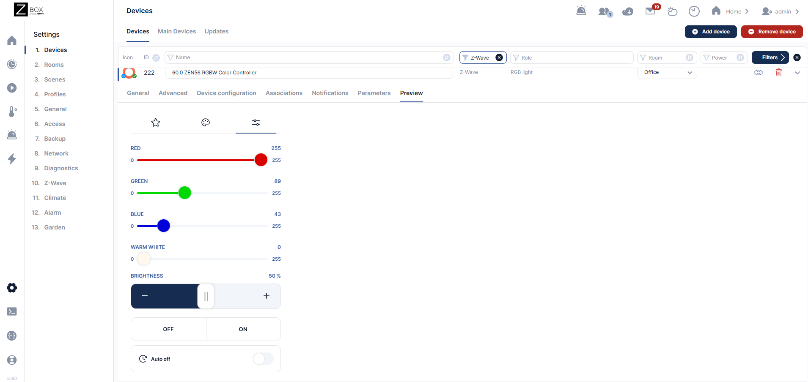The image size is (808, 382).
Task: Open the clock history icon
Action: [694, 11]
